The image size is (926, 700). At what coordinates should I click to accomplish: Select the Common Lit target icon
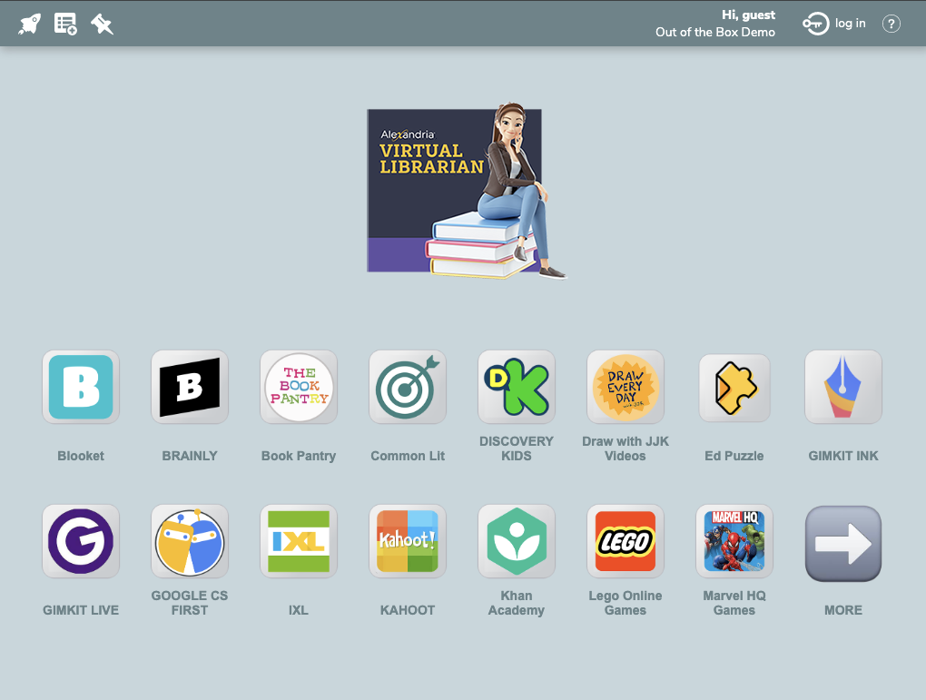[x=408, y=387]
